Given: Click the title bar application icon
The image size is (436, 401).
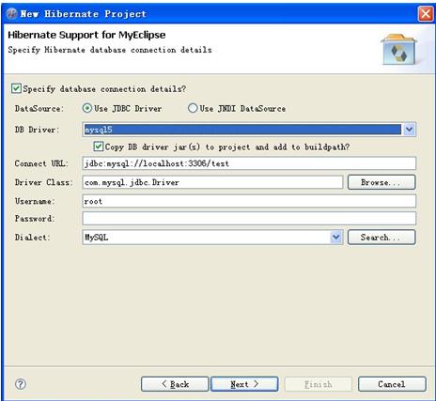Looking at the screenshot, I should click(x=12, y=14).
